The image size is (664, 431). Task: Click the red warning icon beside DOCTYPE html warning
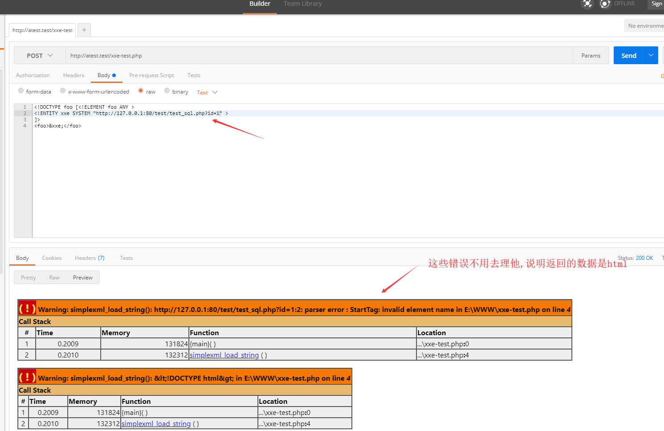pyautogui.click(x=27, y=377)
